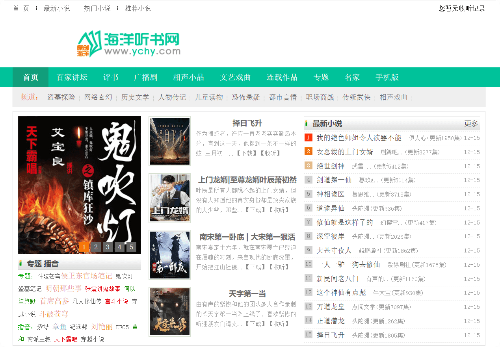This screenshot has height=347, width=500.
Task: Click rank badge 1 in 最新小说
Action: pyautogui.click(x=309, y=137)
